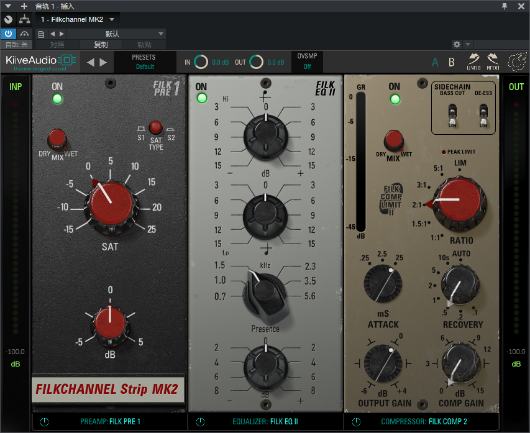Toggle COMPRESSOR FILK COMP 2 power icon
The image size is (530, 433).
click(356, 422)
